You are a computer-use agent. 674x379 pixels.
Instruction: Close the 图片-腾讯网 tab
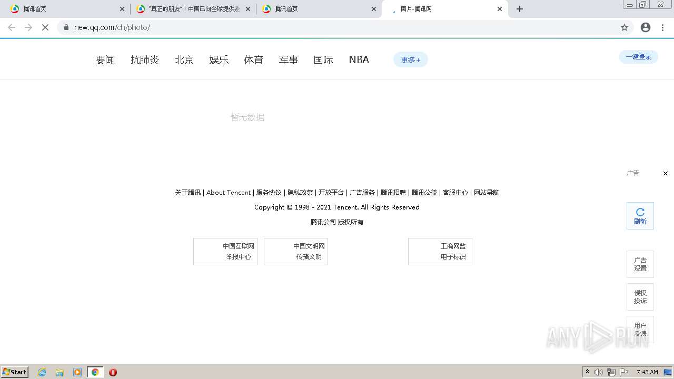pyautogui.click(x=500, y=9)
